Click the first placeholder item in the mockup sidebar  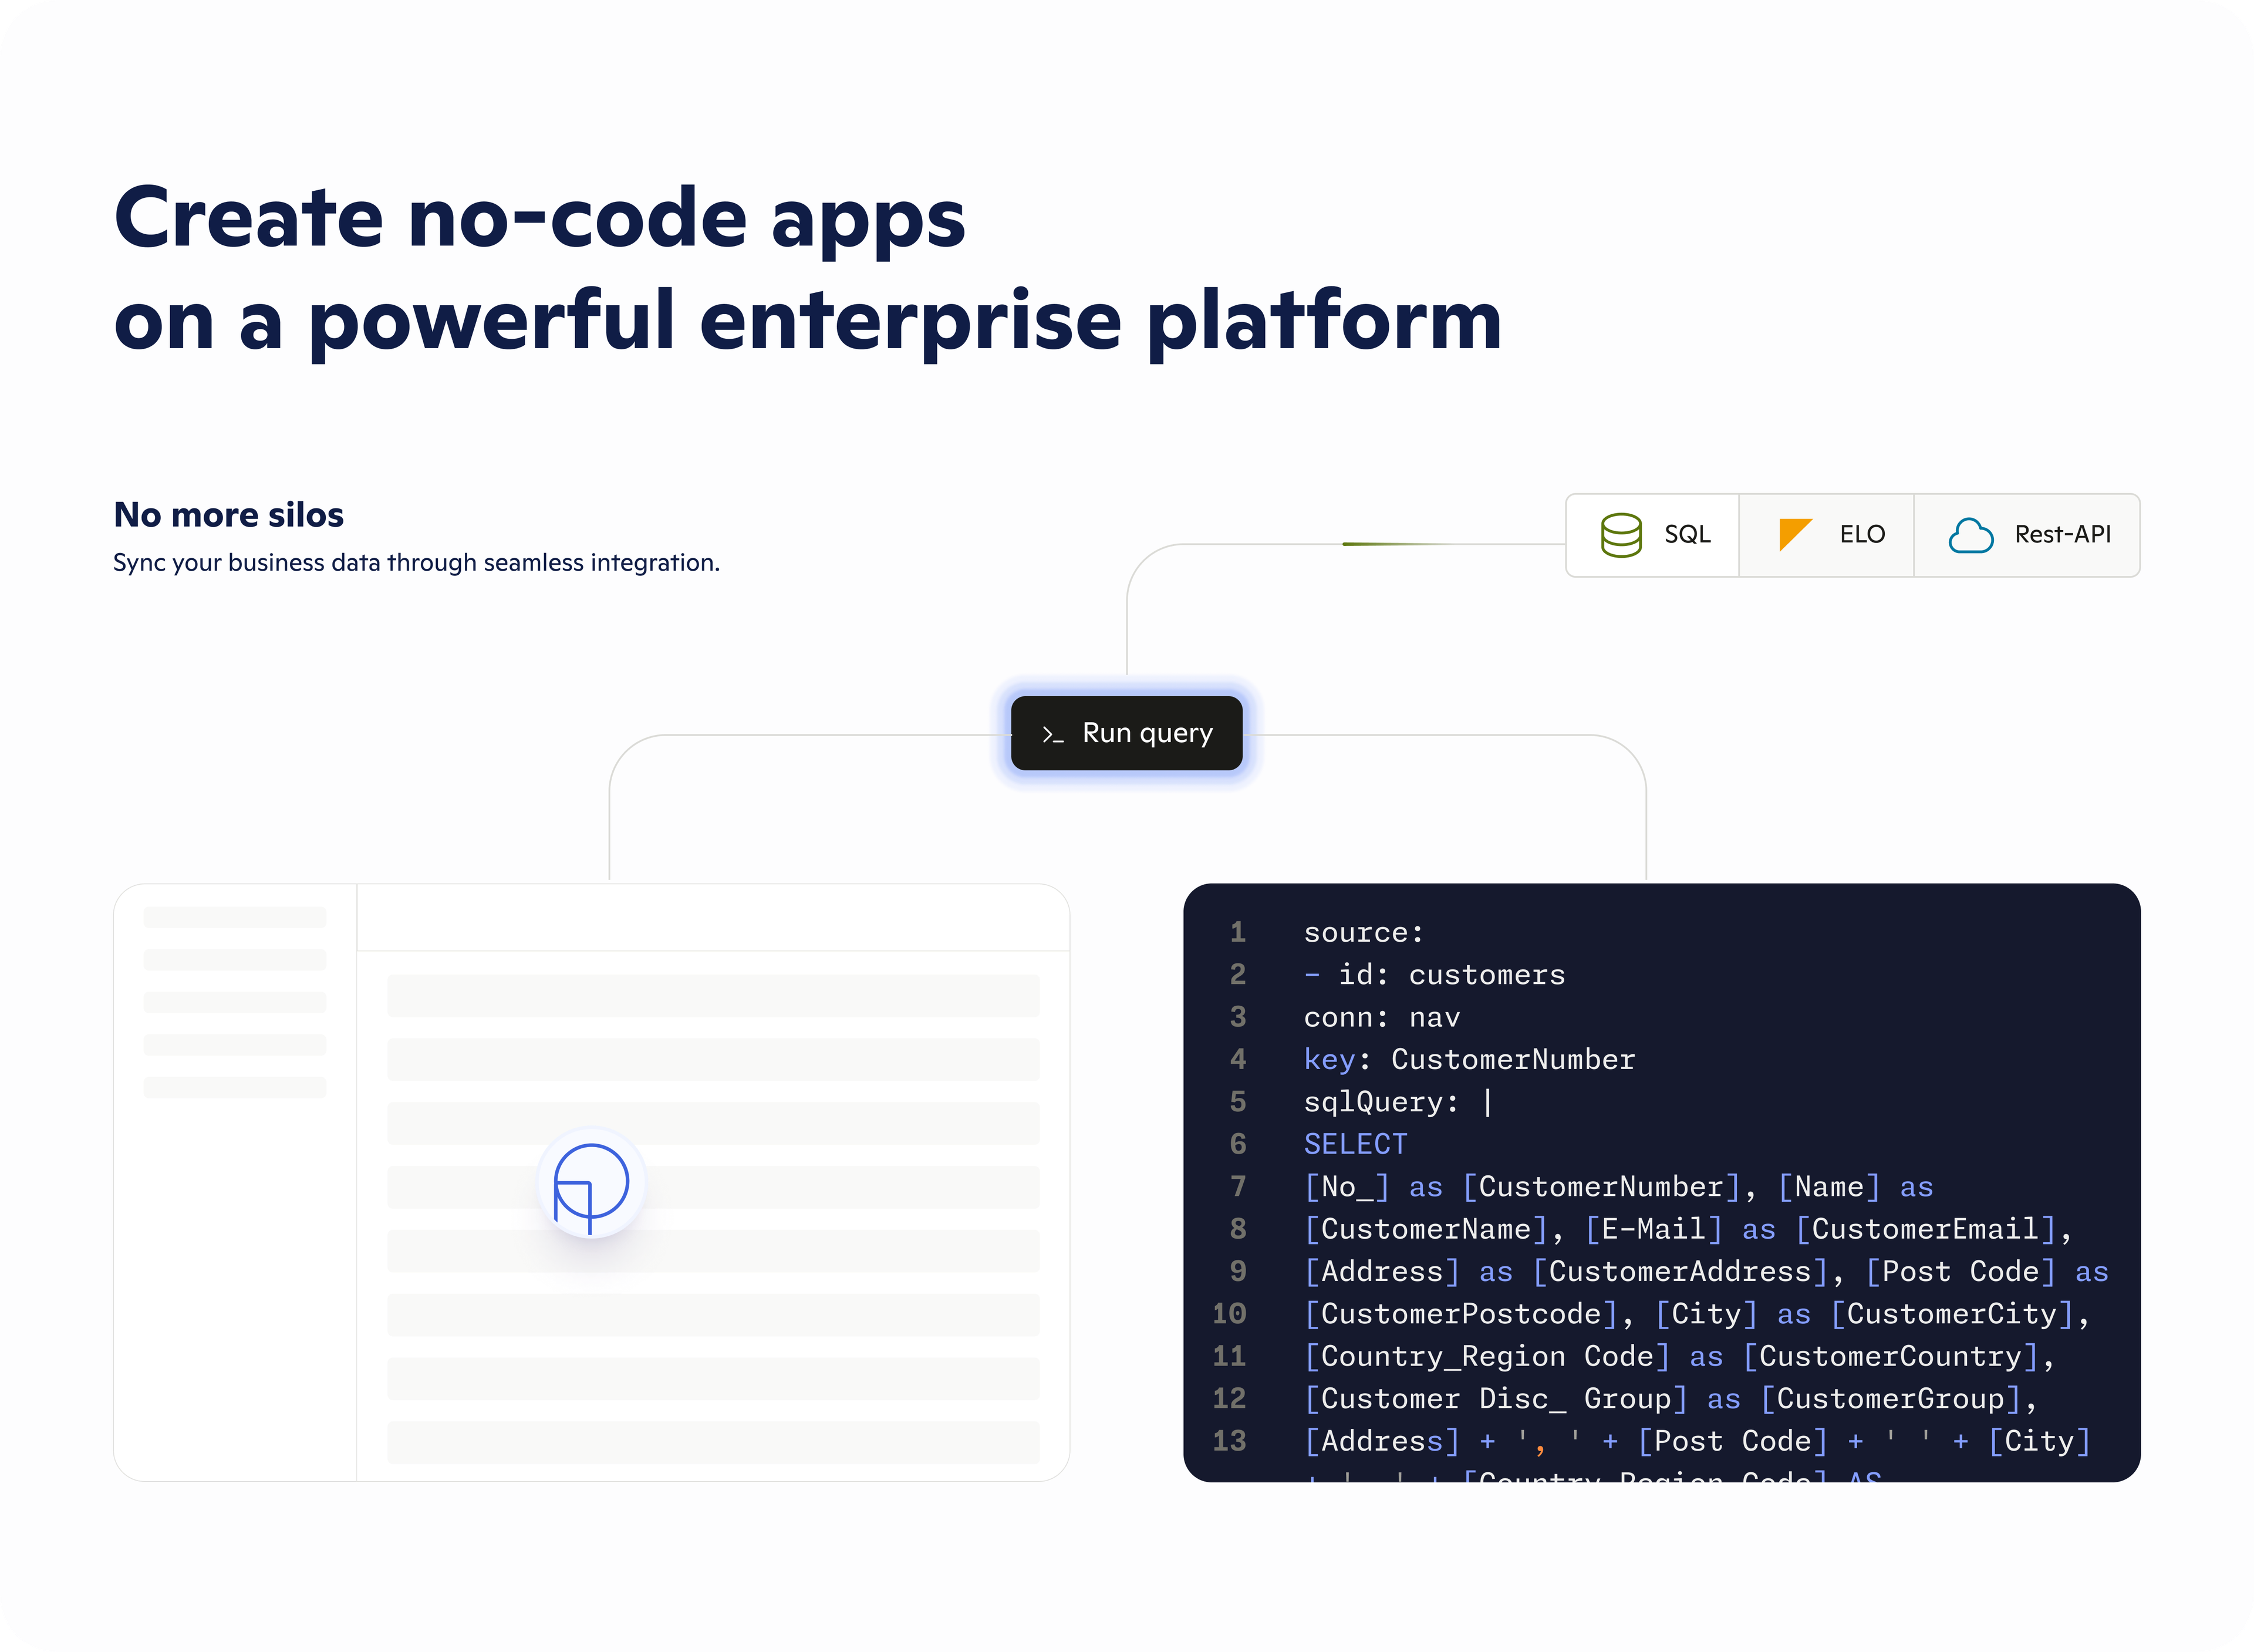click(x=235, y=917)
